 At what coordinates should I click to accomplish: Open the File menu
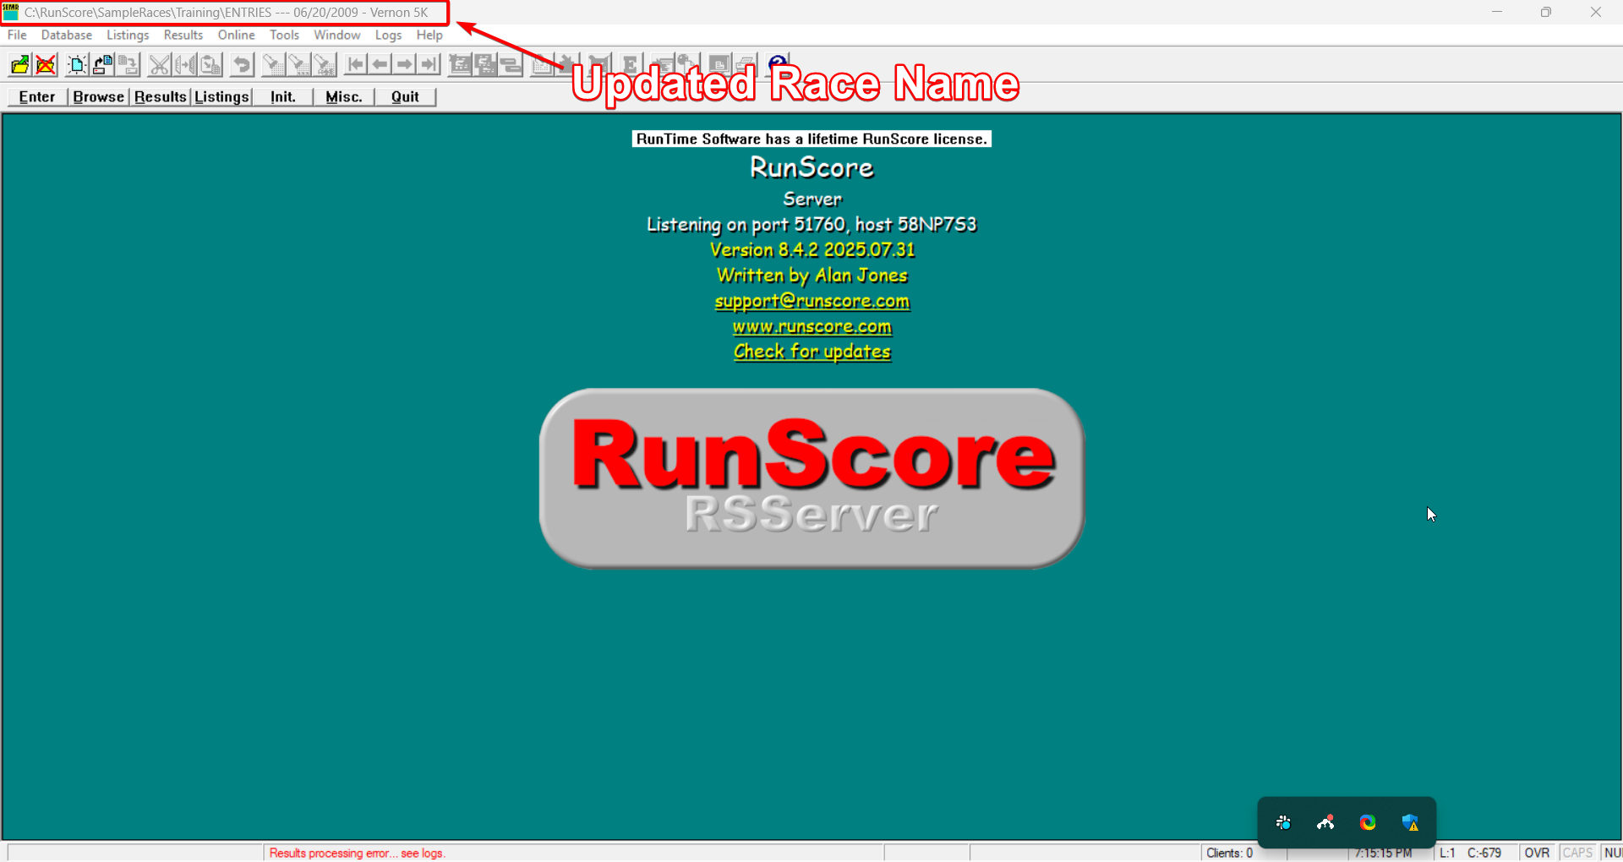click(17, 35)
